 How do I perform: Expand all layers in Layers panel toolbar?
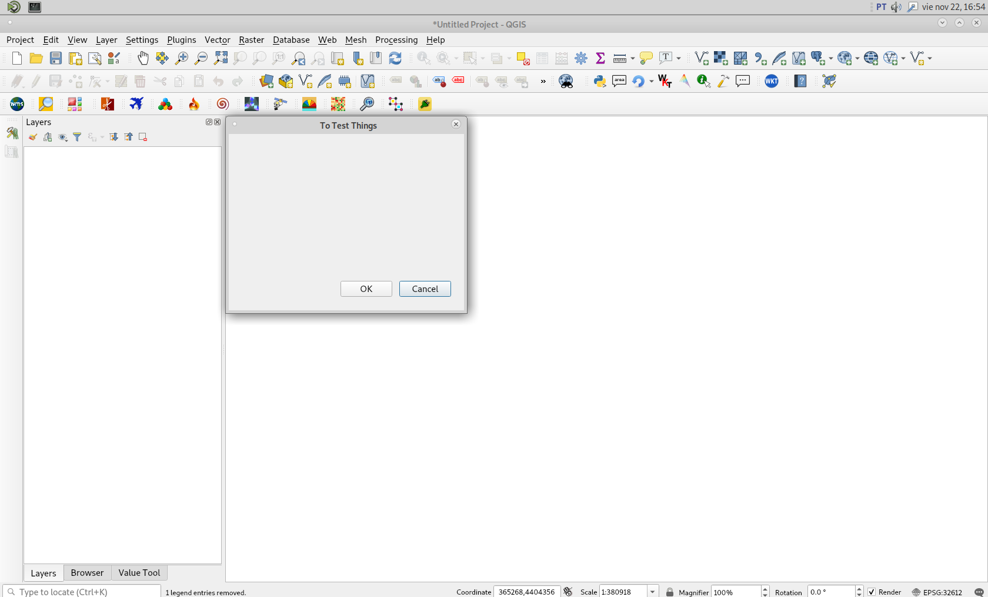(114, 137)
